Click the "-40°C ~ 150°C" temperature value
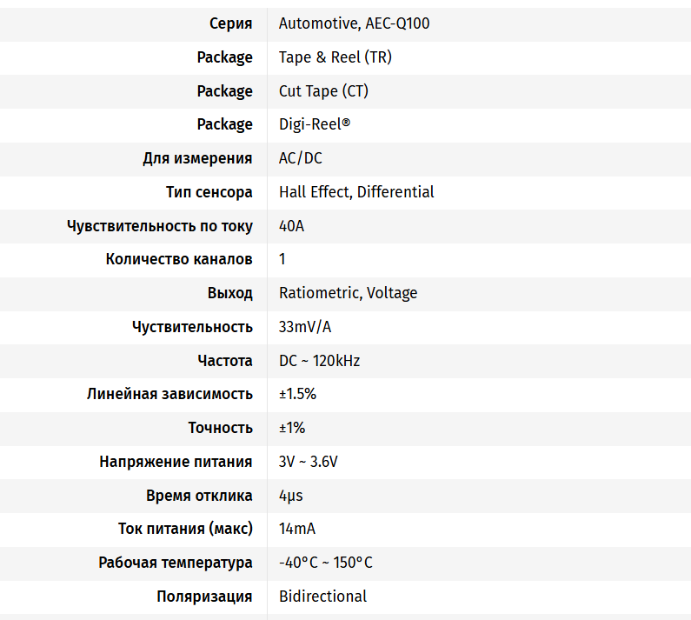Screen dimensions: 691x620 [325, 563]
